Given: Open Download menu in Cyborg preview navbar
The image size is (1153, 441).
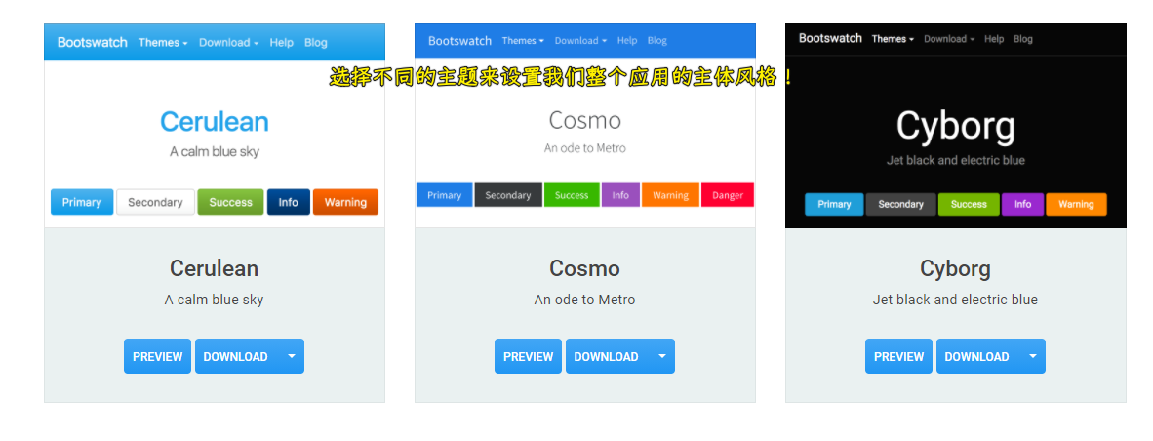Looking at the screenshot, I should point(949,39).
